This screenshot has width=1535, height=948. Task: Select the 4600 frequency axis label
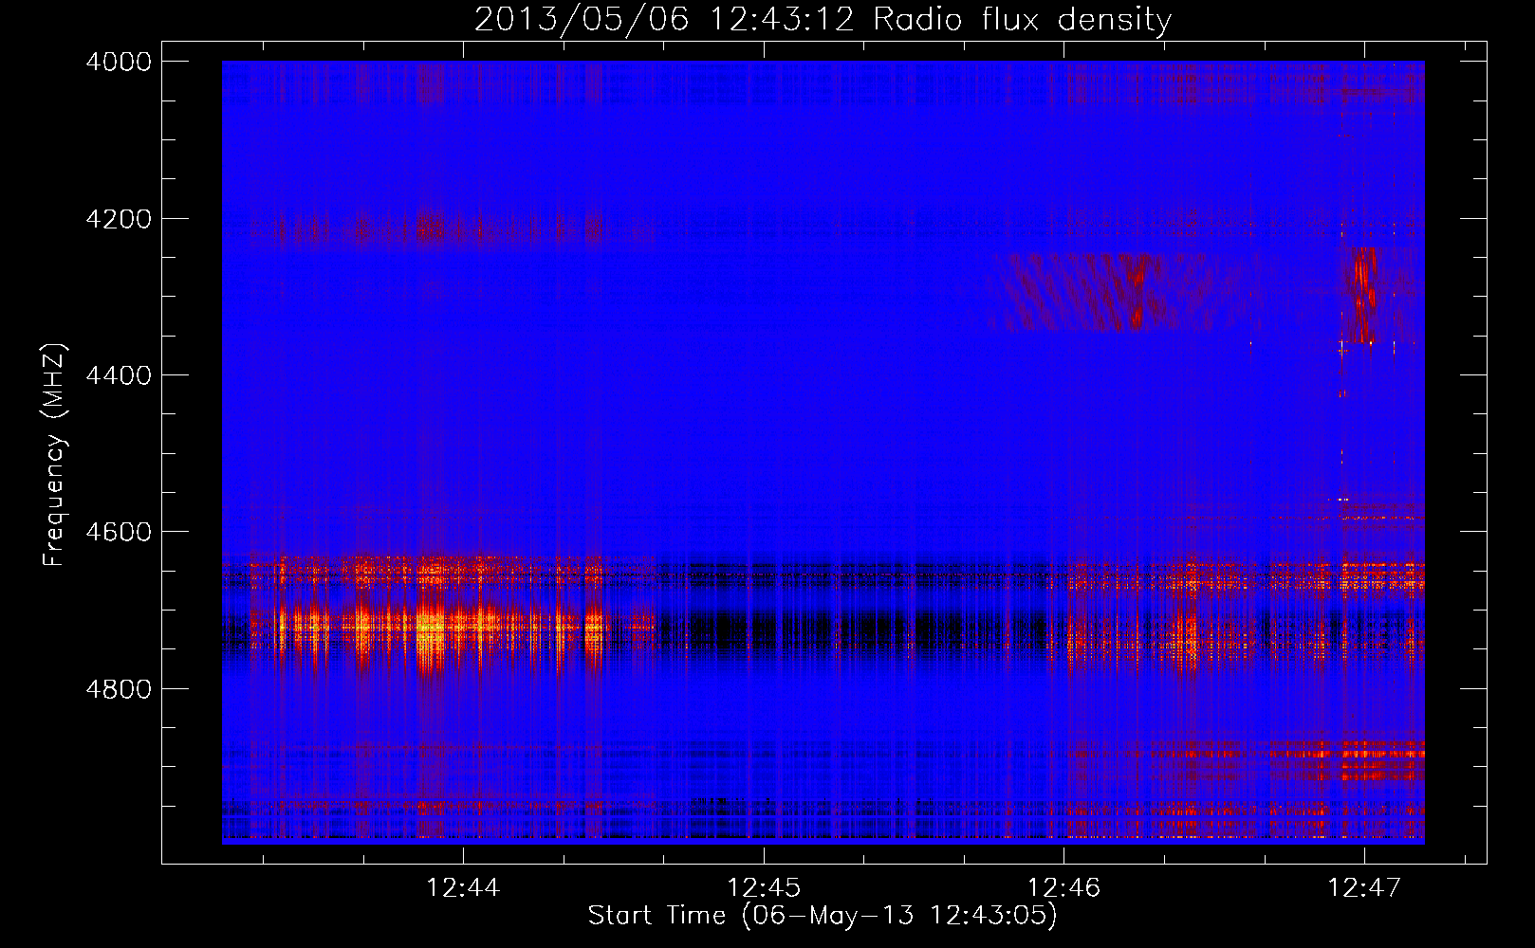(x=119, y=532)
